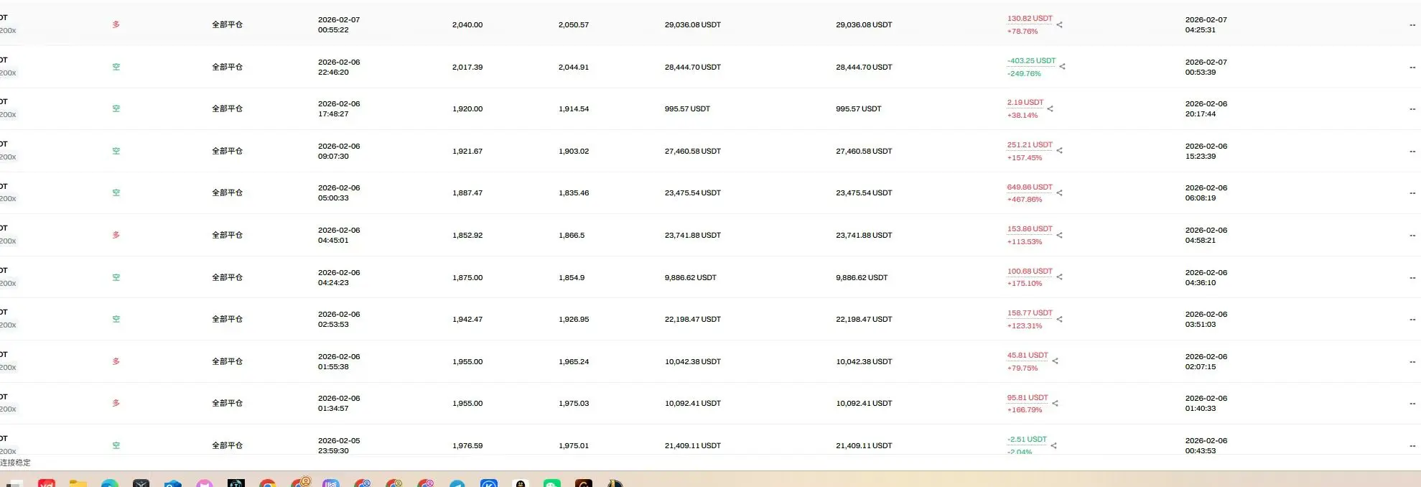Select close price 2,044.91
1421x487 pixels.
[x=574, y=68]
